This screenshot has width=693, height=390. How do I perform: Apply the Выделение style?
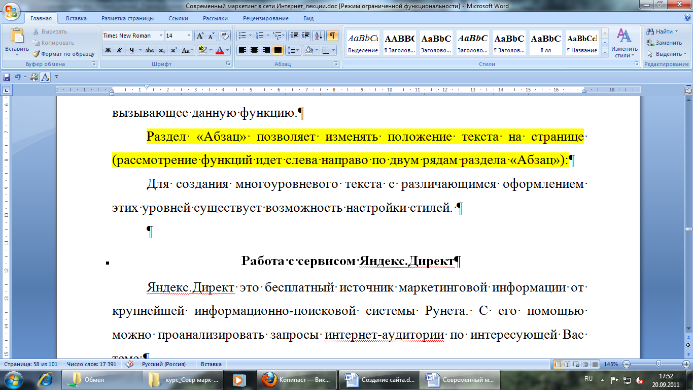pos(363,43)
